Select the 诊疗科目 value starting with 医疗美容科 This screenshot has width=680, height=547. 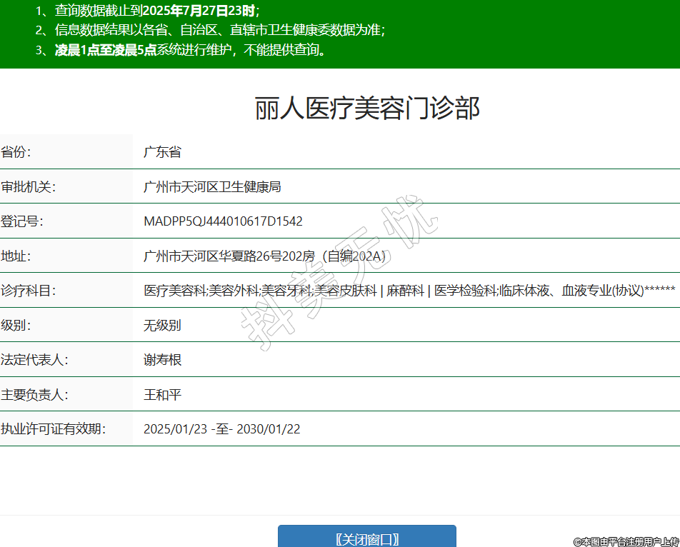pyautogui.click(x=409, y=291)
